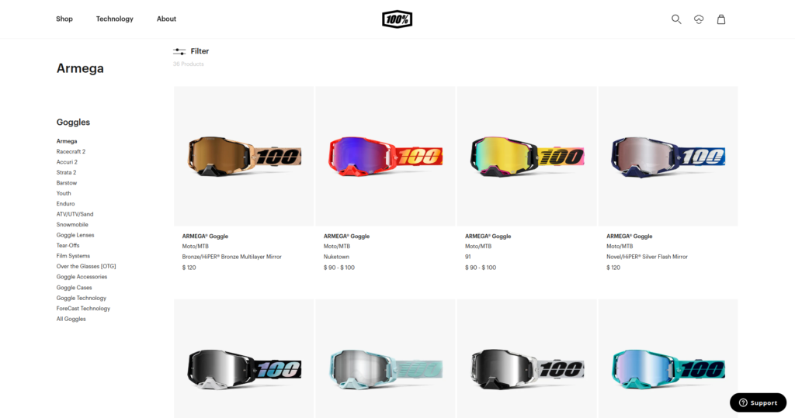Viewport: 795px width, 418px height.
Task: Select the yellow 91 goggle image
Action: [x=527, y=156]
